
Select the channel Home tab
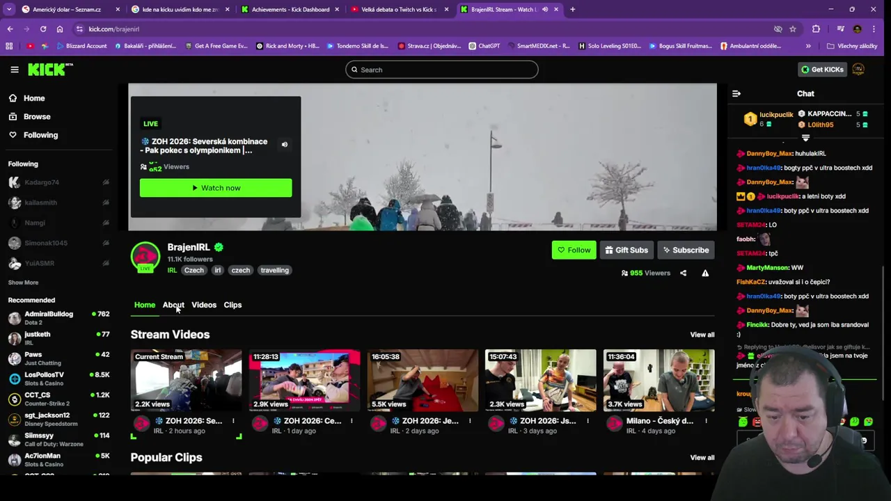point(145,305)
